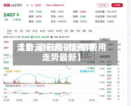Click the 2404 price axis label
Screen dimensions: 131x106
(6, 68)
